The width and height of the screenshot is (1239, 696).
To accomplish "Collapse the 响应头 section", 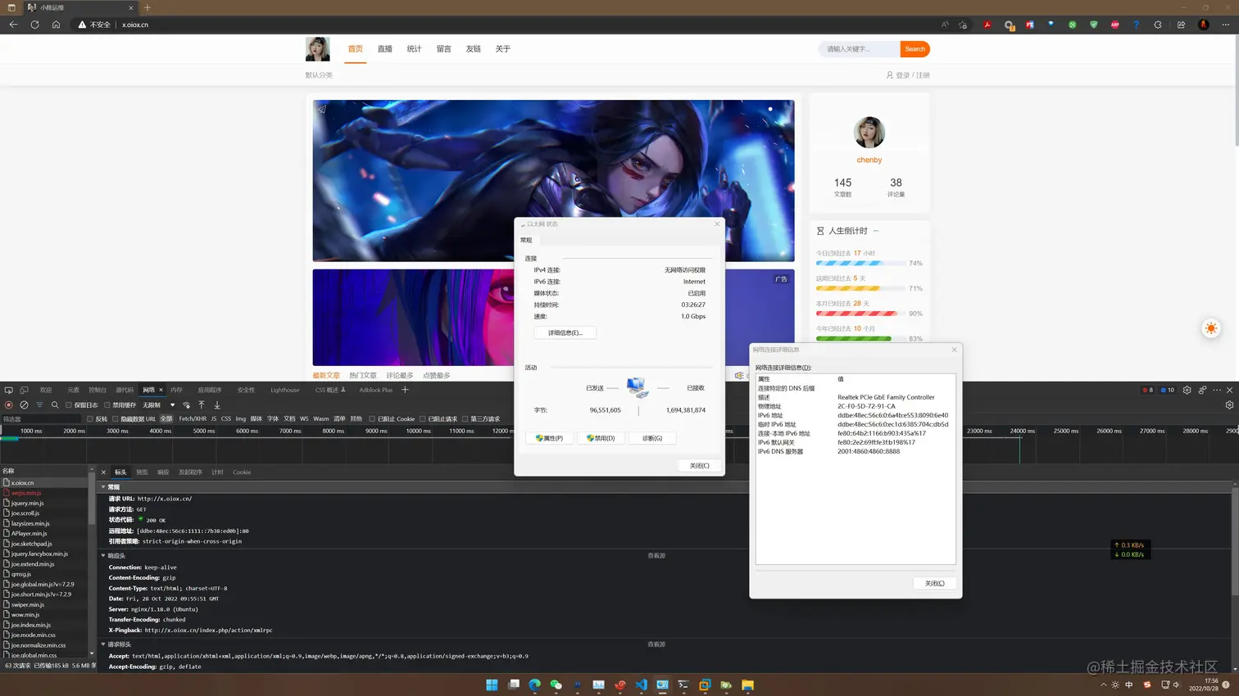I will coord(103,556).
